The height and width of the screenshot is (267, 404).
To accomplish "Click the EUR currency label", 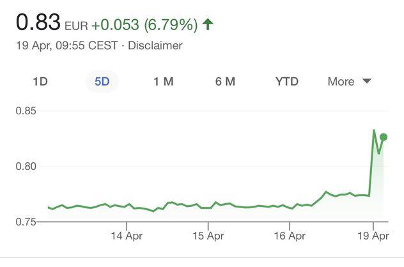I will coord(76,26).
